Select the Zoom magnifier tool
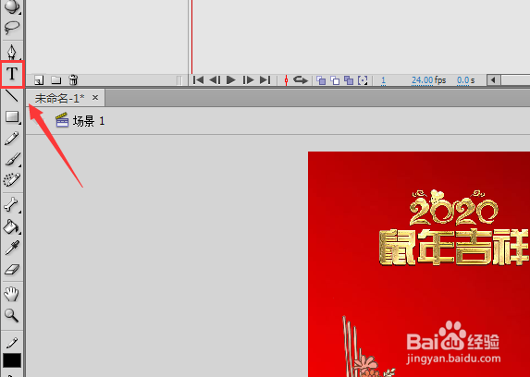 (11, 315)
